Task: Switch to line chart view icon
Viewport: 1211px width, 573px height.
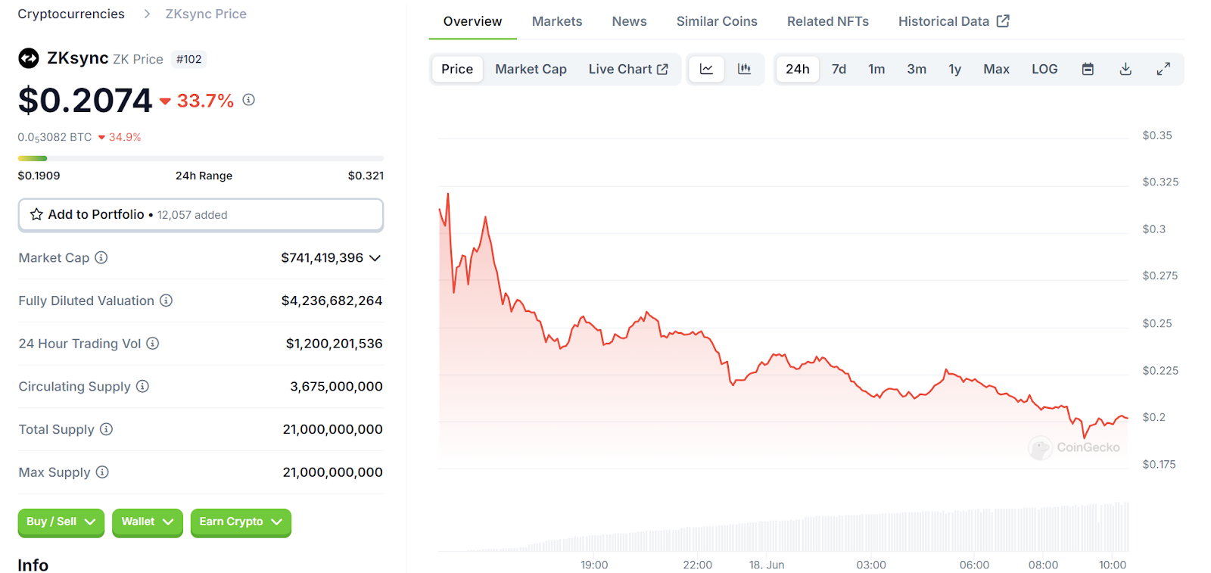Action: click(706, 69)
